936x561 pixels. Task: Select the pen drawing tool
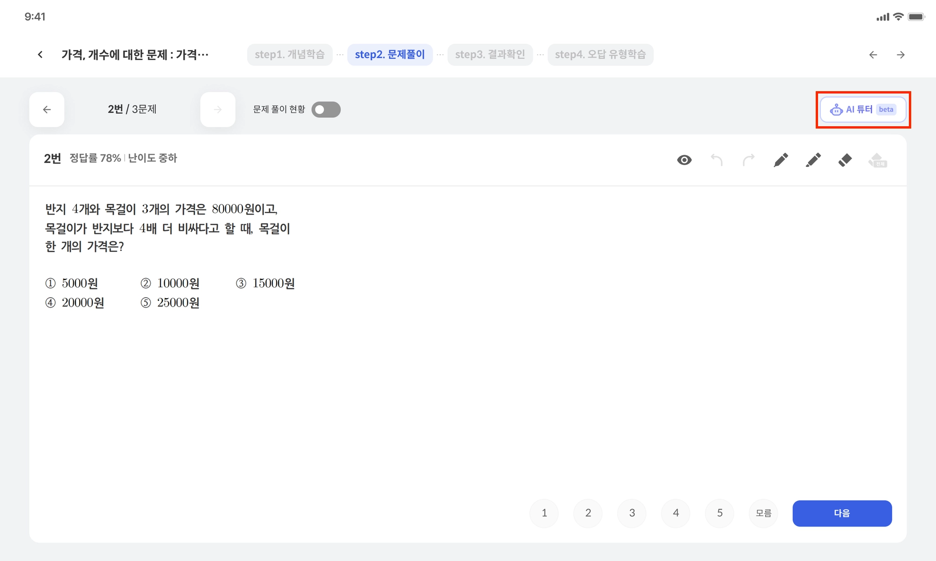click(781, 160)
